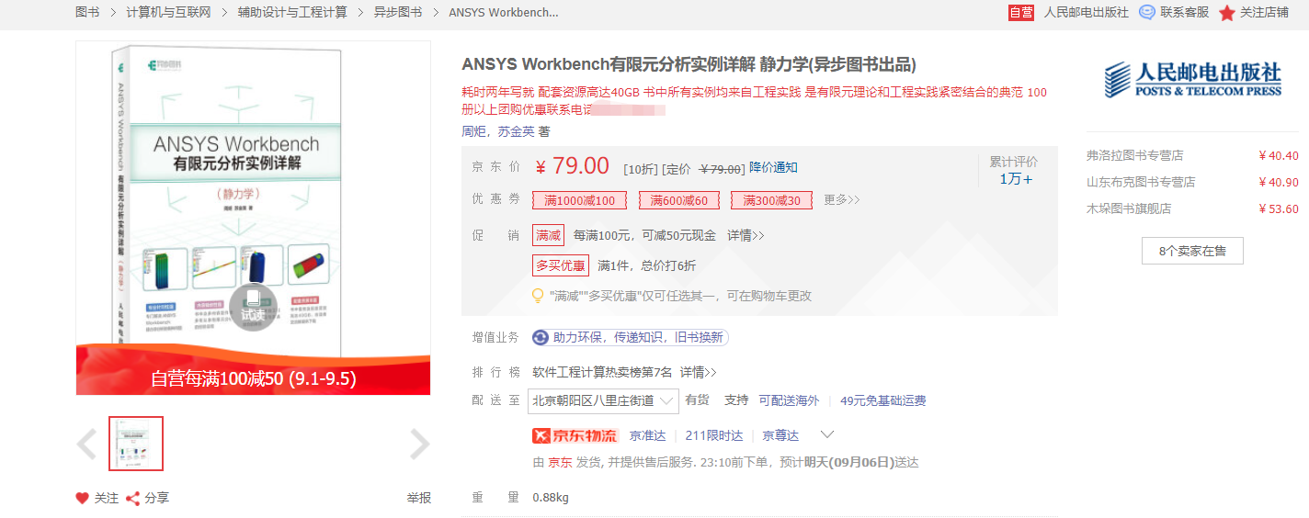Click 联系客服 link

(x=1185, y=12)
